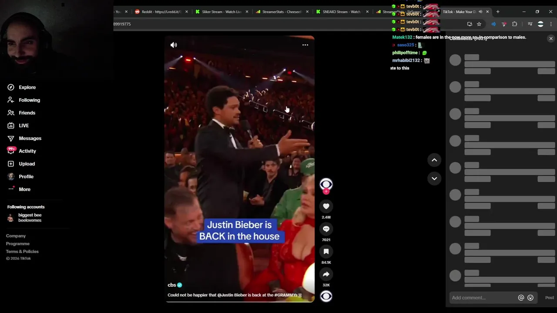Bookmark this page with the star icon
The width and height of the screenshot is (557, 313).
pos(479,24)
